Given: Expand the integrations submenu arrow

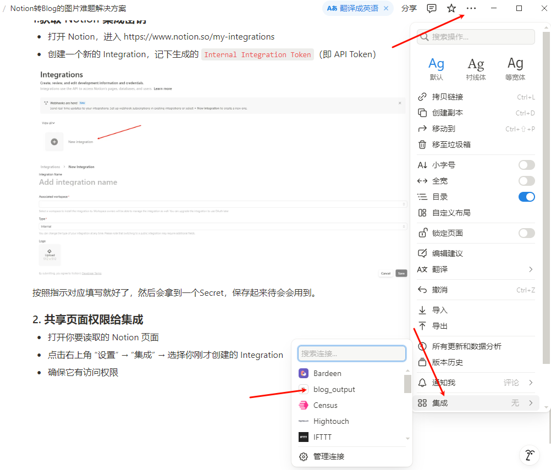Looking at the screenshot, I should pos(531,403).
